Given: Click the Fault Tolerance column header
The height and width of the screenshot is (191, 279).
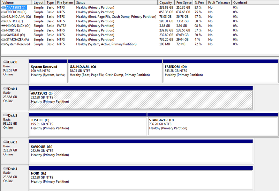Looking at the screenshot, I should (219, 2).
